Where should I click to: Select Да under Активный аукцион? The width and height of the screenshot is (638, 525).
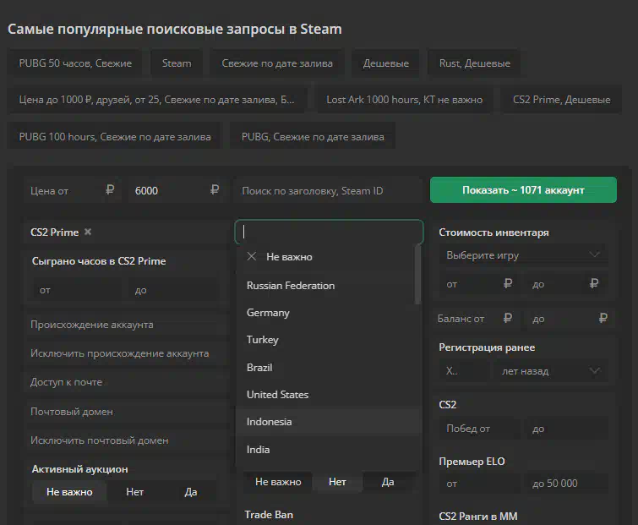pos(190,492)
